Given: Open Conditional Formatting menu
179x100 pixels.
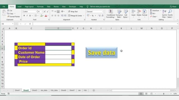Looking at the screenshot, I should [110, 14].
